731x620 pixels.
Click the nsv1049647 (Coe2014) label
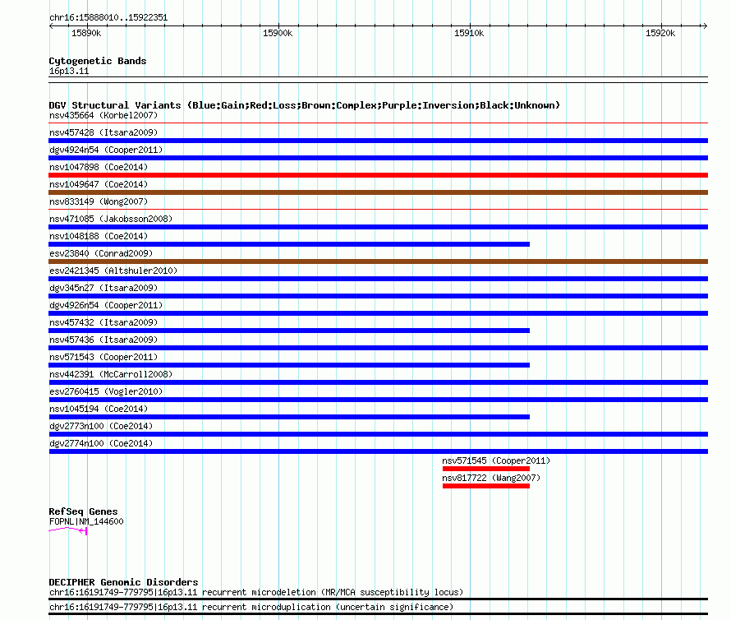coord(99,184)
